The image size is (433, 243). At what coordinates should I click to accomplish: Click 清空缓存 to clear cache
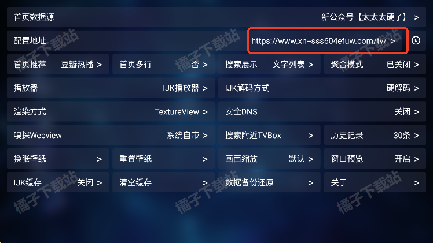click(163, 182)
